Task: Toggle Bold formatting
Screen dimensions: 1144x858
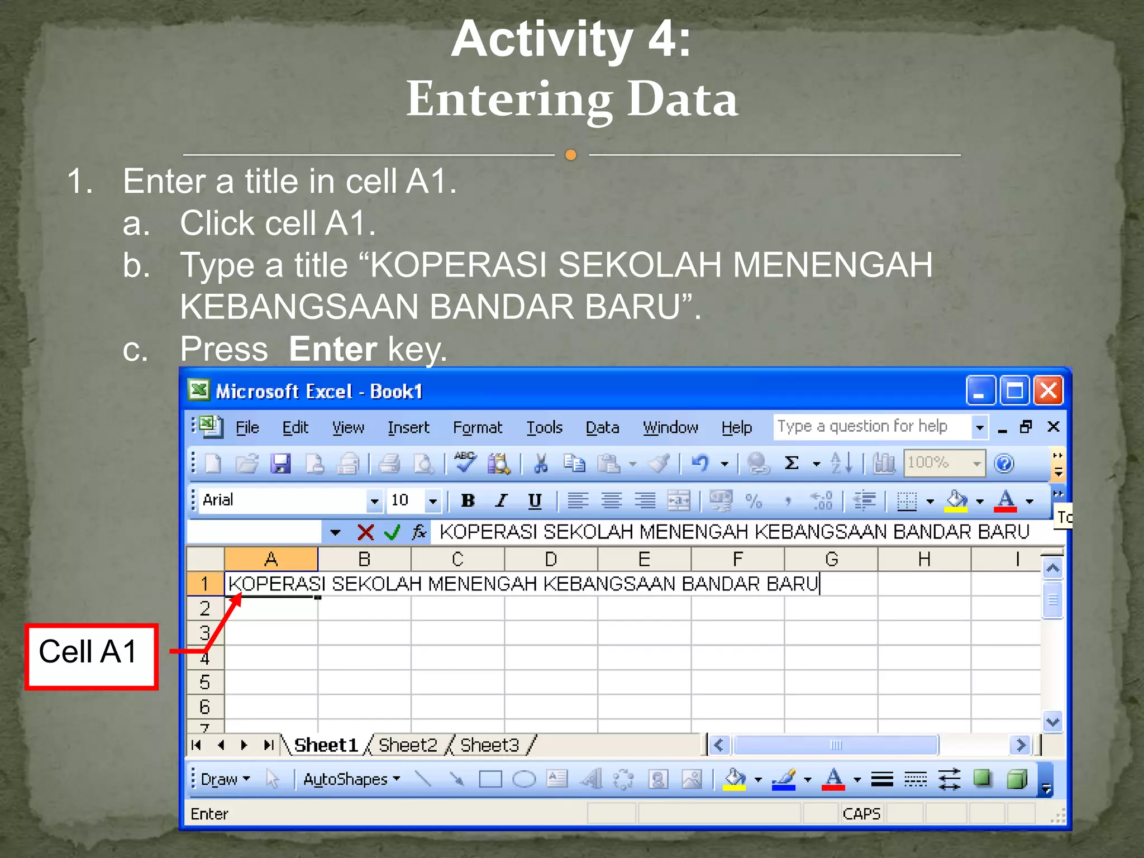Action: coord(468,501)
